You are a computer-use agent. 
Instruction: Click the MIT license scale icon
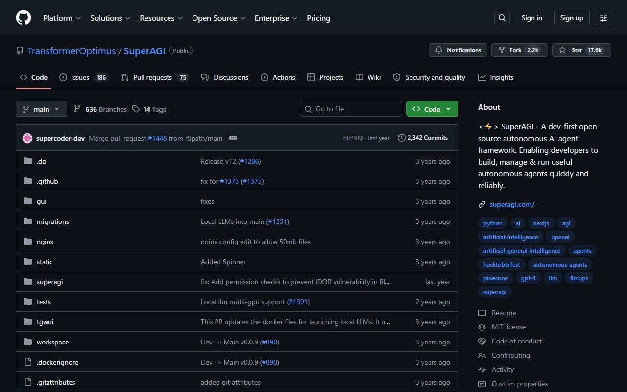click(482, 327)
